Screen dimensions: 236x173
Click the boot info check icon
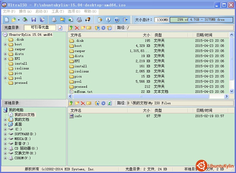(x=60, y=28)
